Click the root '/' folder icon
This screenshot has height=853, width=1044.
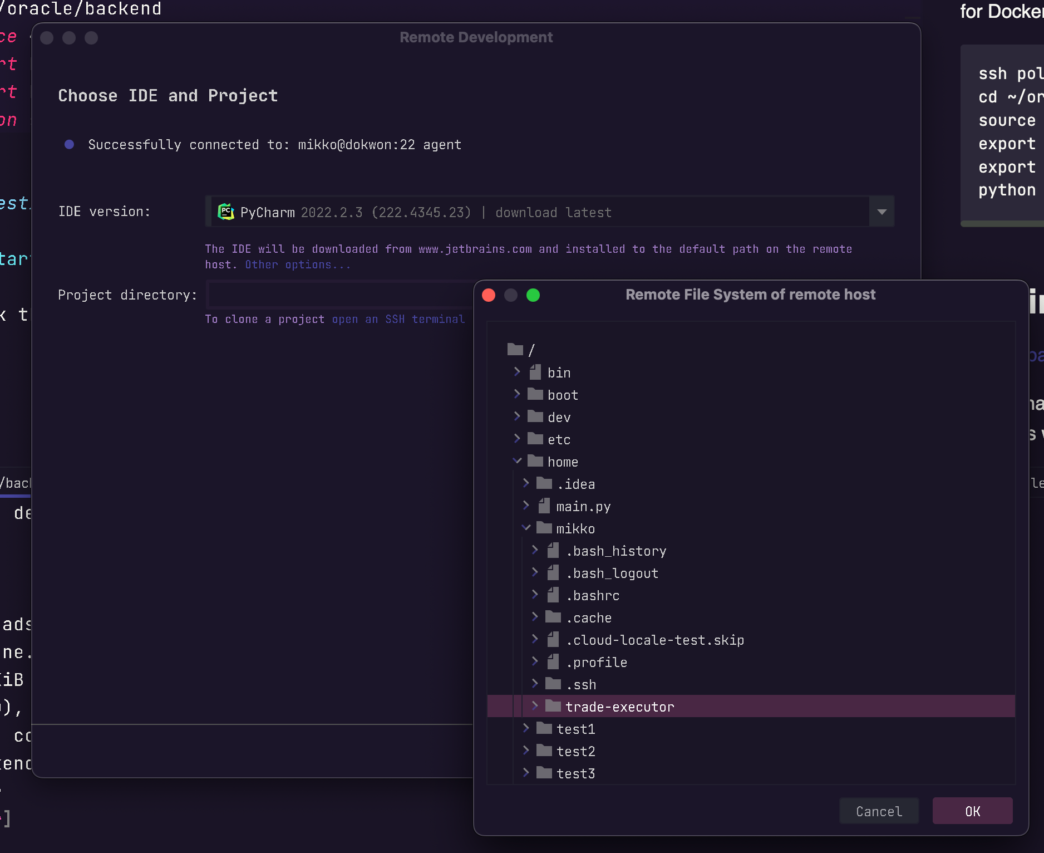point(515,350)
